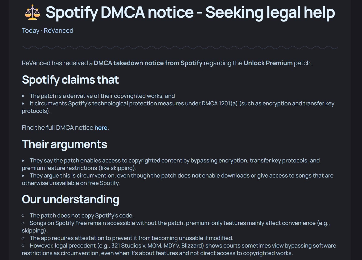Click 'They say the patch enables access' bullet
The height and width of the screenshot is (260, 362).
point(171,164)
